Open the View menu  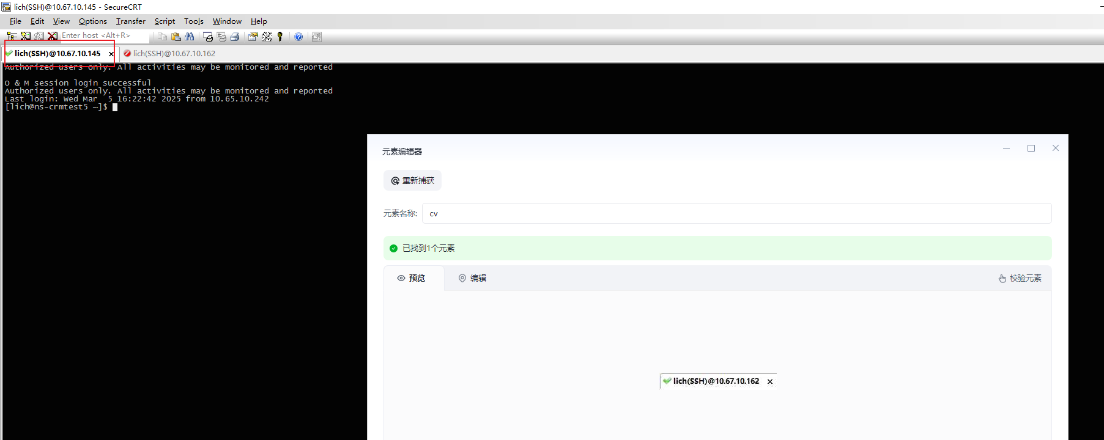[x=61, y=21]
